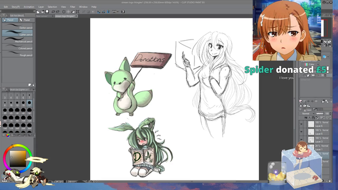Open the Layer menu
Viewport: 338px width, 190px height.
point(41,7)
